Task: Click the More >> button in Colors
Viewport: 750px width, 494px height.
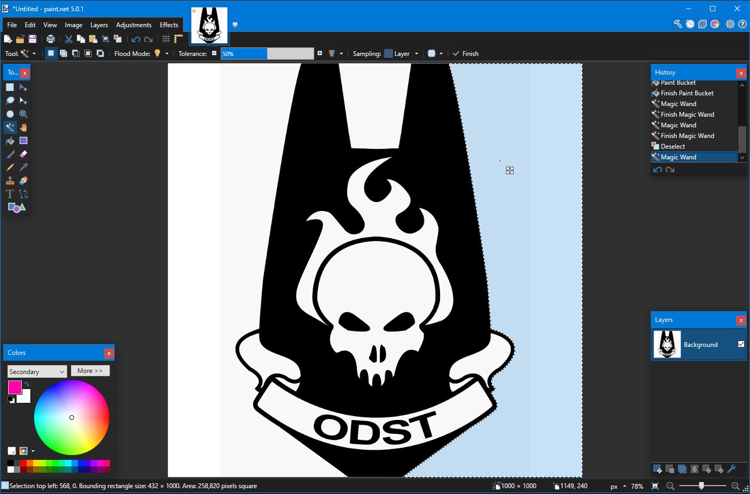Action: (90, 371)
